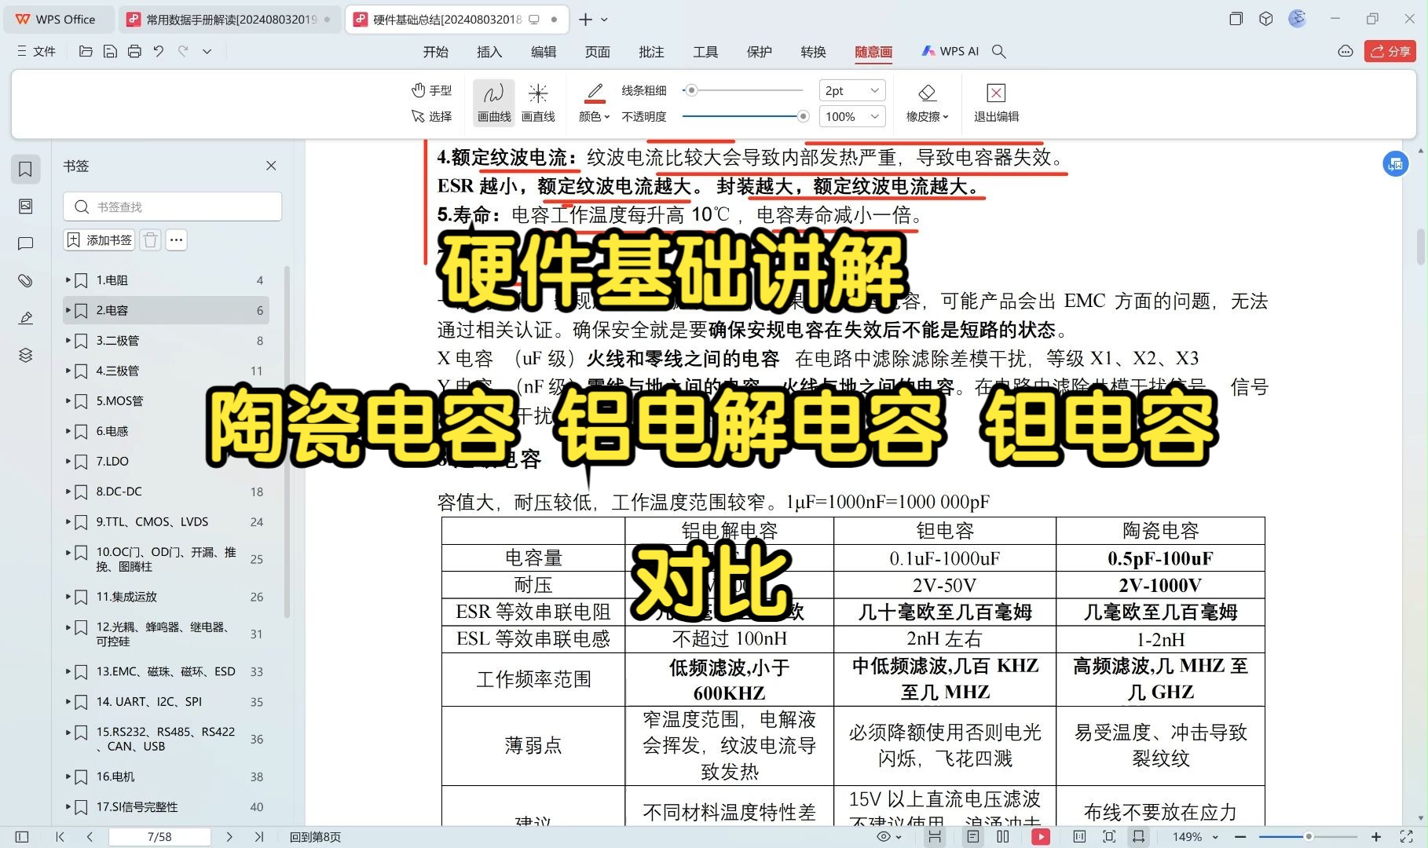Delete bookmark using trash icon
This screenshot has width=1428, height=848.
click(151, 239)
